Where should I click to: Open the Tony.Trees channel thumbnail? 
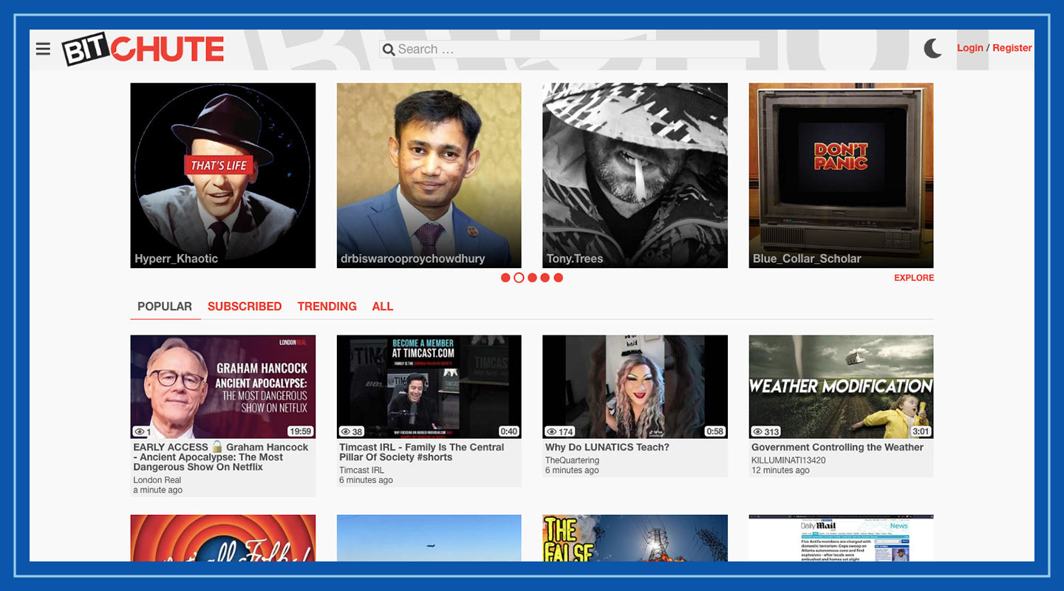635,174
